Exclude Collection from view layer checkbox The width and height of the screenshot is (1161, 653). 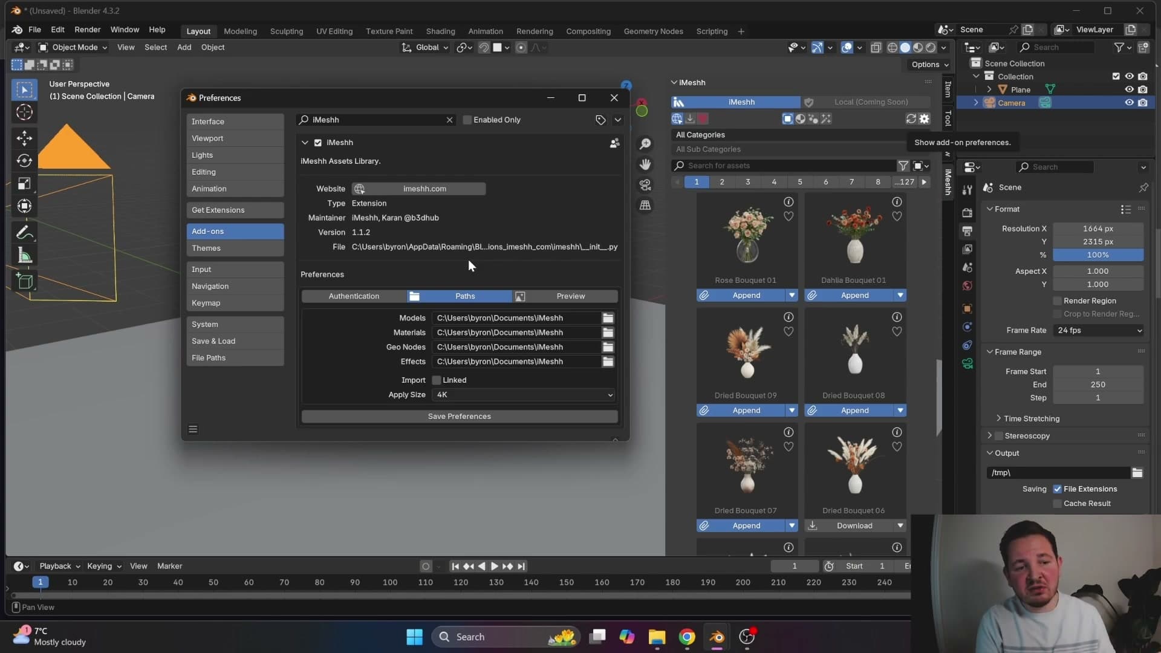click(x=1116, y=76)
